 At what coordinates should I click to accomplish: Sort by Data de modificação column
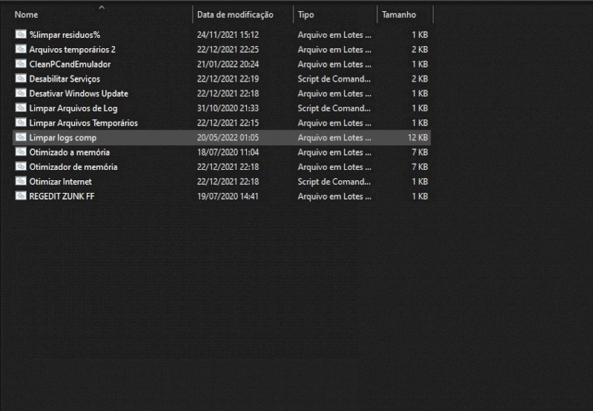click(x=234, y=15)
